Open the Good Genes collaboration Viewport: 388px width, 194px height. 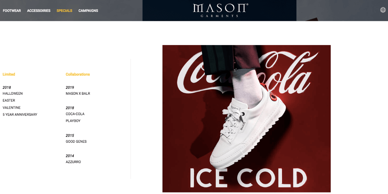(x=76, y=142)
